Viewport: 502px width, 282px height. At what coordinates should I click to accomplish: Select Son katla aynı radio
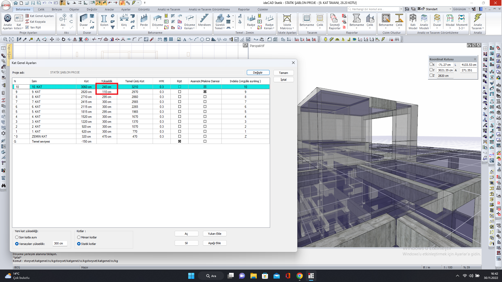point(17,237)
